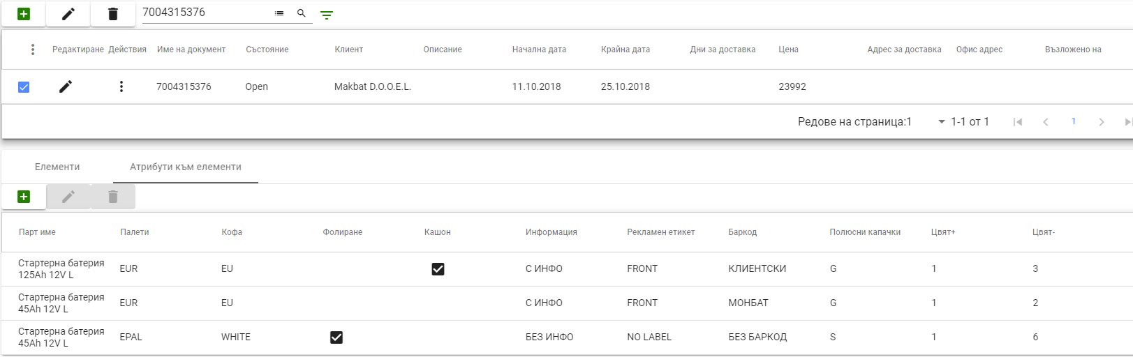Click the magnifier search icon
Screen dimensions: 1133x357
[x=302, y=13]
